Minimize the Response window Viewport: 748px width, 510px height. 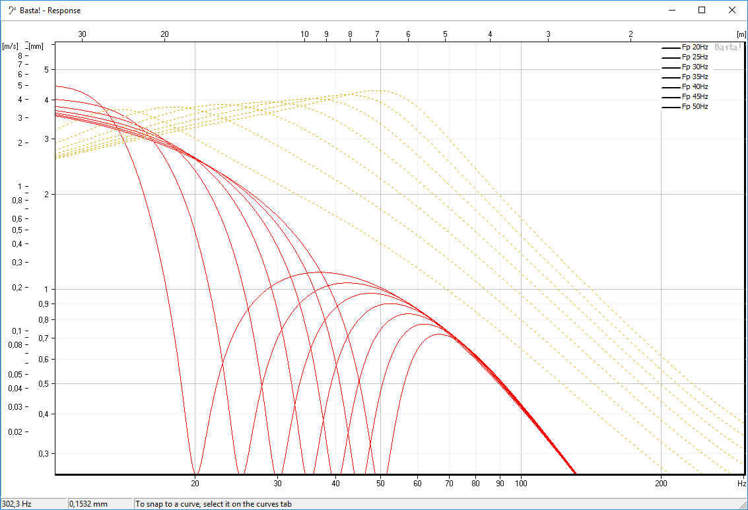(672, 10)
